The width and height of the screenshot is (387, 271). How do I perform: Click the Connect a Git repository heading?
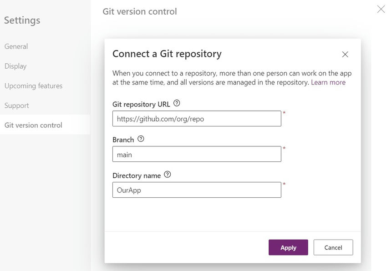coord(167,54)
